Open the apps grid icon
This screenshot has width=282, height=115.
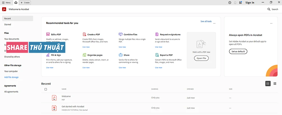pos(240,3)
